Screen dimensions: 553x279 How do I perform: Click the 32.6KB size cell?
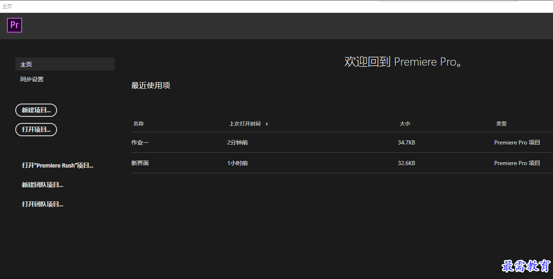pyautogui.click(x=406, y=163)
